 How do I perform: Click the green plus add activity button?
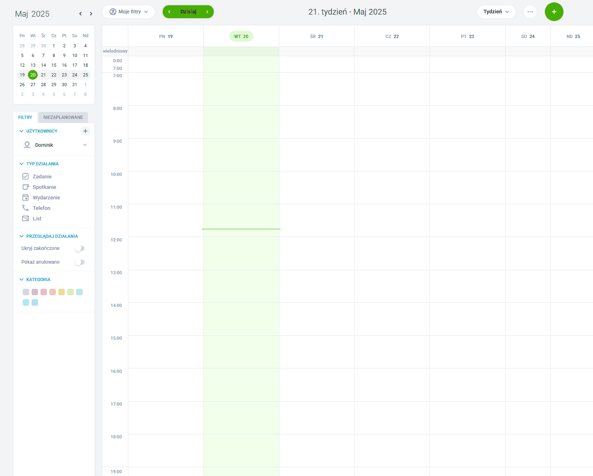[554, 12]
